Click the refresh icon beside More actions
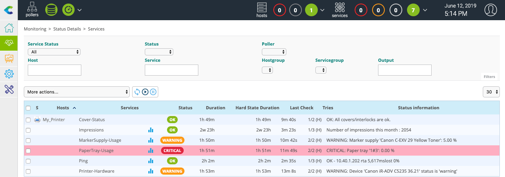 coord(137,92)
